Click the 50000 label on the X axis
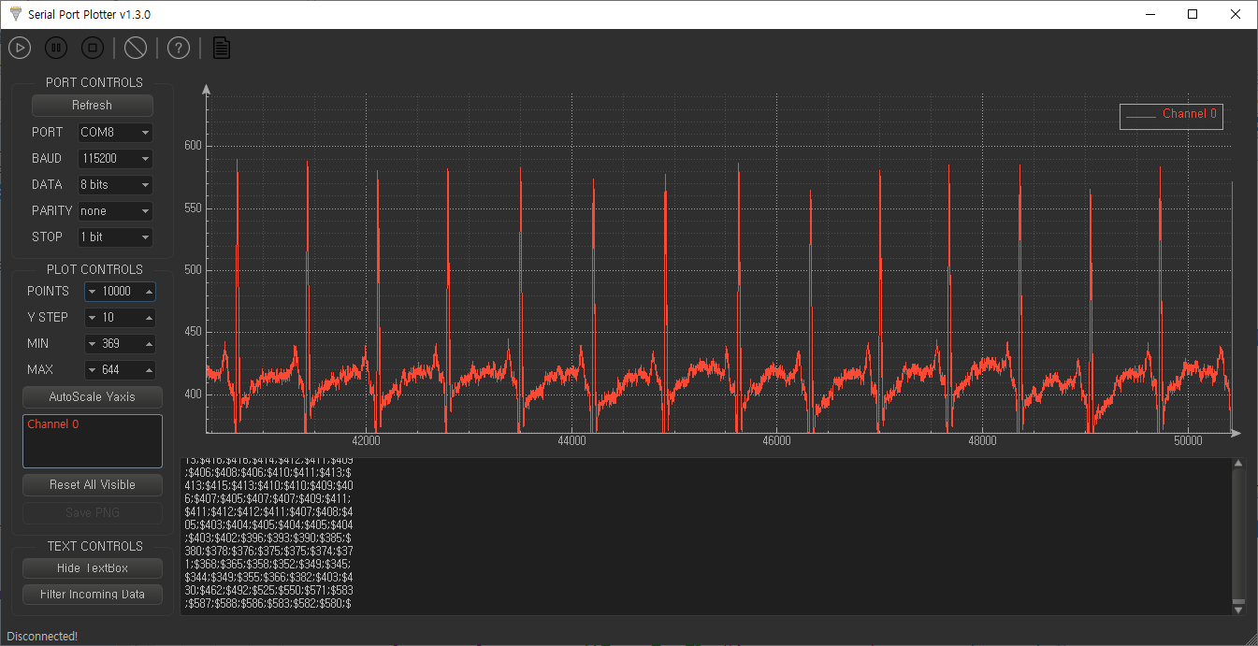 click(x=1188, y=440)
